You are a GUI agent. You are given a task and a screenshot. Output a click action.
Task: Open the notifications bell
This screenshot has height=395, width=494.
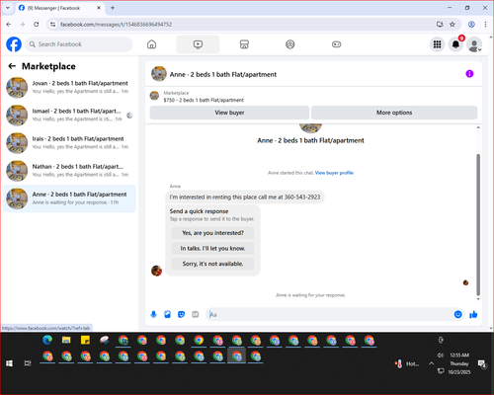click(x=455, y=44)
